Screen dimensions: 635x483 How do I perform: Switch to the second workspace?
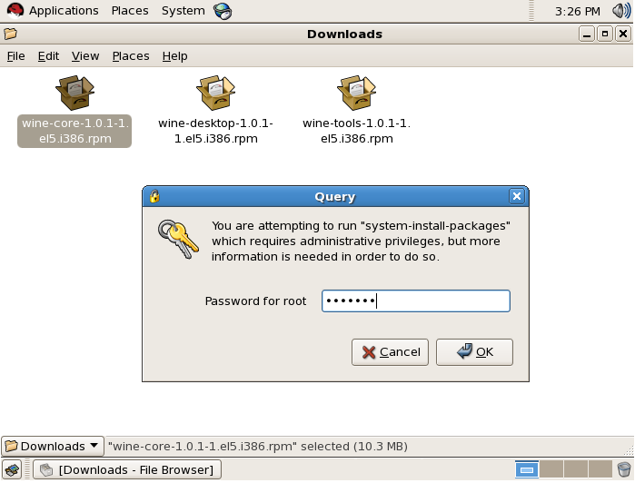coord(551,469)
